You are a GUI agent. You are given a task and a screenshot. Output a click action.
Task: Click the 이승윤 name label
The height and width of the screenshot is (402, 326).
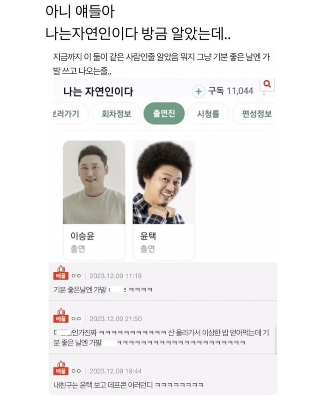(82, 236)
